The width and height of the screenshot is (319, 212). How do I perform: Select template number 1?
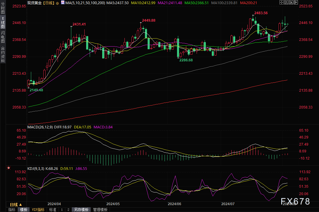[62, 210]
